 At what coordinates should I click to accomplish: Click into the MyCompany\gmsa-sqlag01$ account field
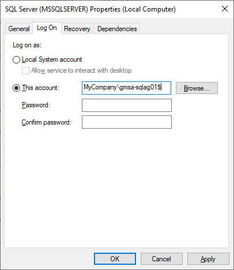[126, 88]
